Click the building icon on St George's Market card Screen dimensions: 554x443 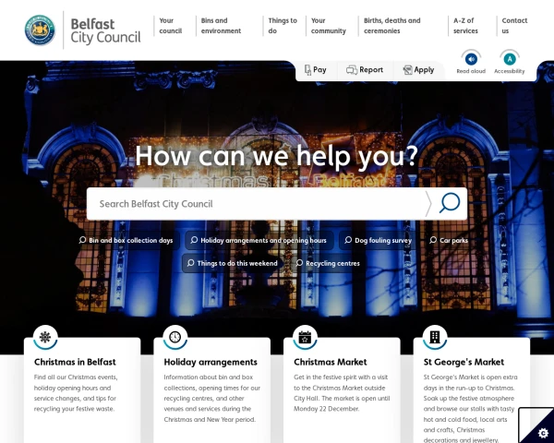click(x=435, y=337)
